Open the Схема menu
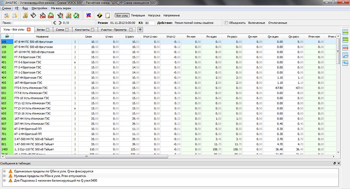The width and height of the screenshot is (350, 189). click(6, 8)
